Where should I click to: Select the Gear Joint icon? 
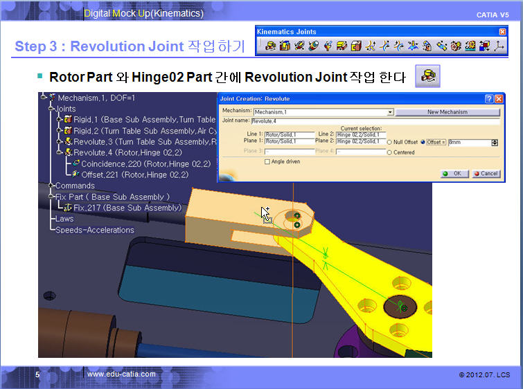click(456, 46)
